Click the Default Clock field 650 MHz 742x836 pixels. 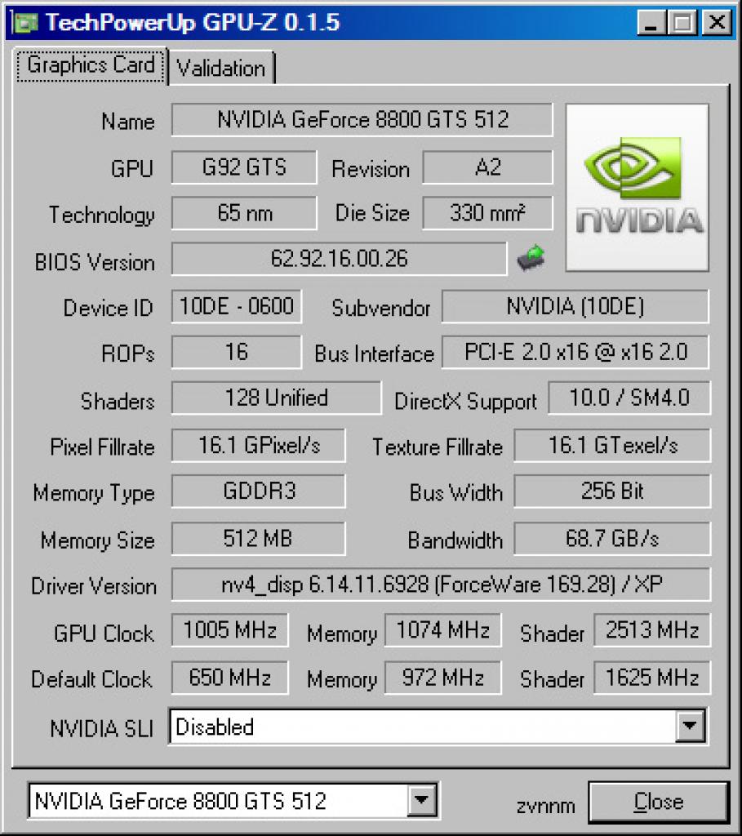pyautogui.click(x=229, y=678)
